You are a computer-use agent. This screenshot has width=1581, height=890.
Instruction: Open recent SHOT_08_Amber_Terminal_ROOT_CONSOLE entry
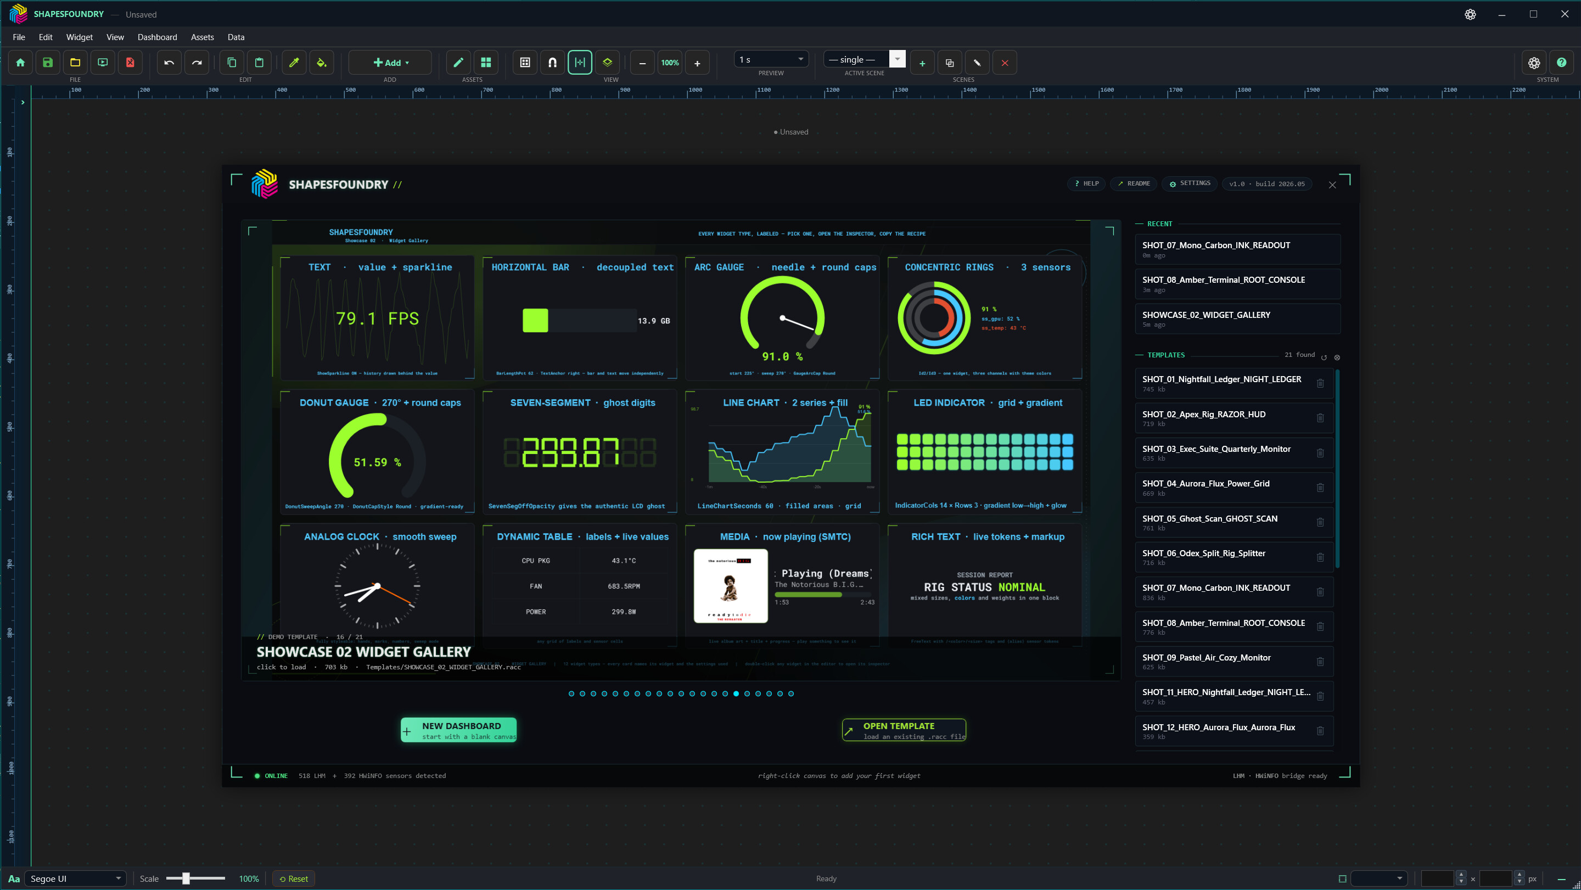1237,284
